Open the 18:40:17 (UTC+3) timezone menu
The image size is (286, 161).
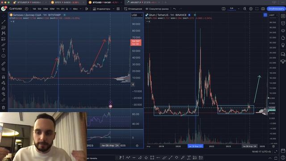tap(261, 152)
